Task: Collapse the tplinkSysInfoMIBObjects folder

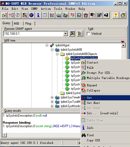Action: click(57, 54)
